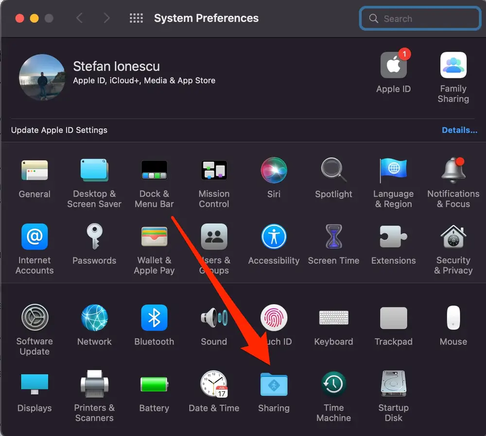The image size is (486, 436).
Task: Open Date & Time settings
Action: pyautogui.click(x=214, y=384)
